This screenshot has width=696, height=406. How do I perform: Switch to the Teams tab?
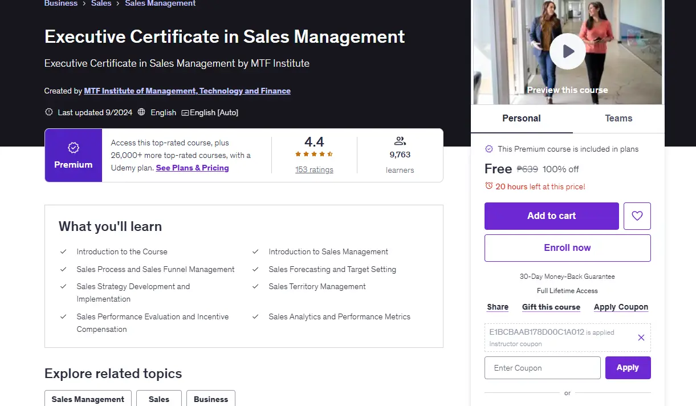coord(618,119)
